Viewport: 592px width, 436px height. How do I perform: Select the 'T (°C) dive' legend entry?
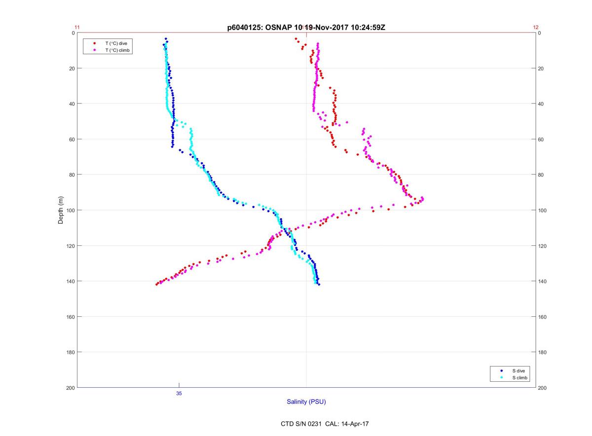pos(116,43)
